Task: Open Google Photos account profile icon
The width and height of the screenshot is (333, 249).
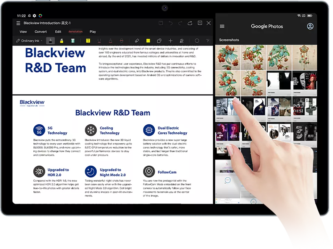Action: coord(310,26)
